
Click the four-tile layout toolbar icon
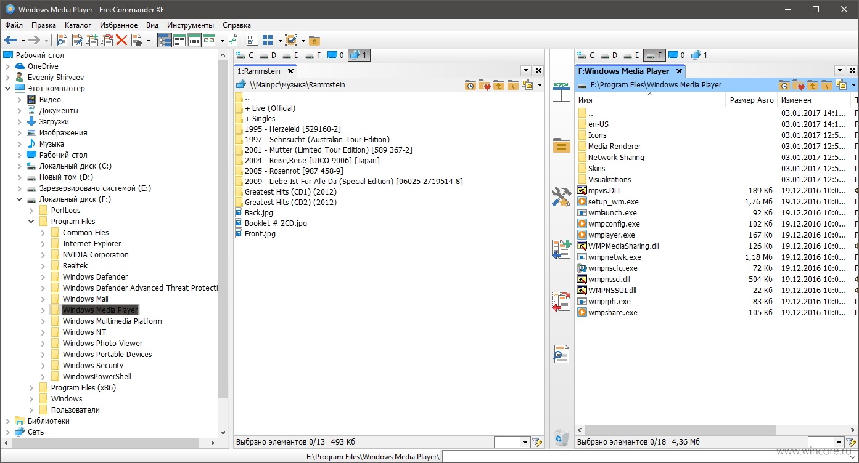click(268, 40)
